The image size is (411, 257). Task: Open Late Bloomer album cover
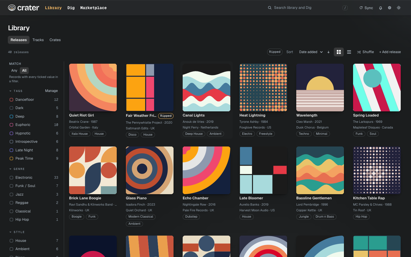(263, 170)
